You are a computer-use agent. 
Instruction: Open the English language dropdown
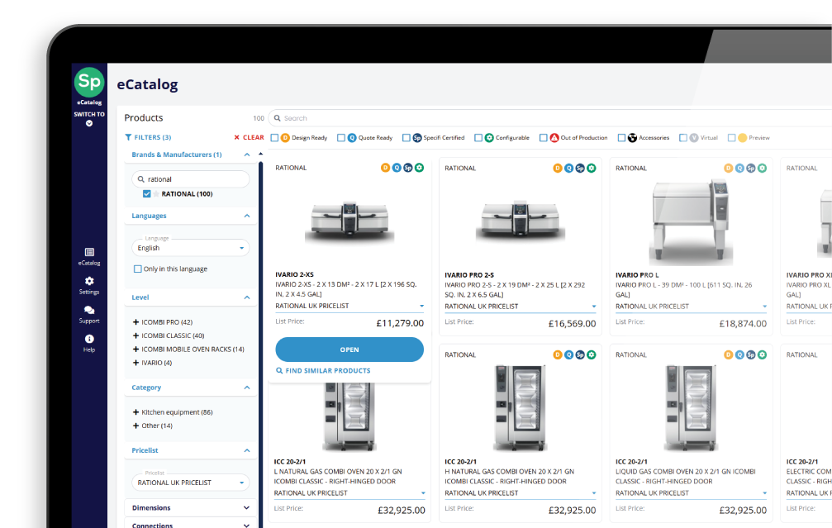(x=191, y=249)
